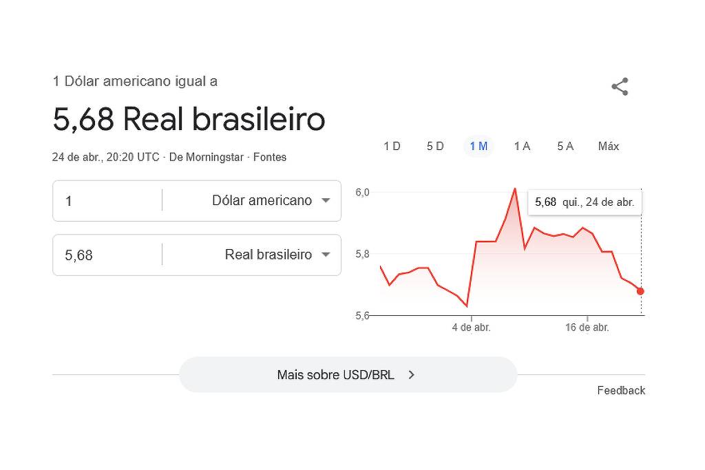Select the 1 M time range
The width and height of the screenshot is (705, 470).
coord(478,146)
